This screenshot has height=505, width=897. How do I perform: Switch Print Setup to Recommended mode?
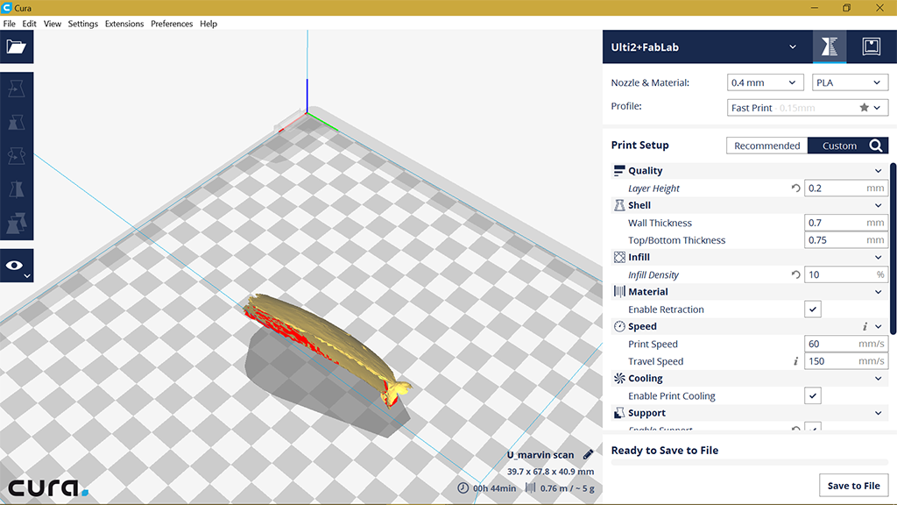[x=766, y=146]
